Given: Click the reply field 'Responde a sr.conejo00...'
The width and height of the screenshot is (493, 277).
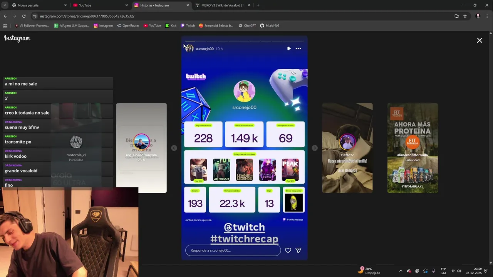Looking at the screenshot, I should (x=233, y=250).
